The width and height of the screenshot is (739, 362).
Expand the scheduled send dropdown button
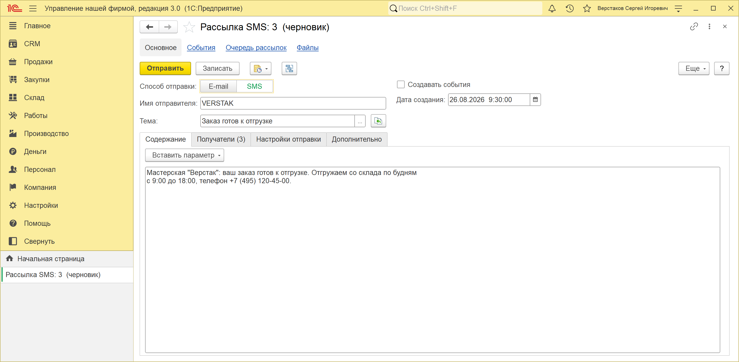pyautogui.click(x=260, y=69)
